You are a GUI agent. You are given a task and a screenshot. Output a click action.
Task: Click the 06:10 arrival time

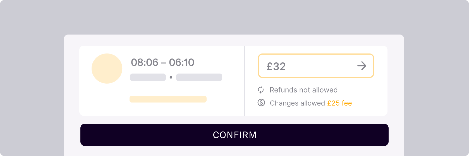pos(181,62)
